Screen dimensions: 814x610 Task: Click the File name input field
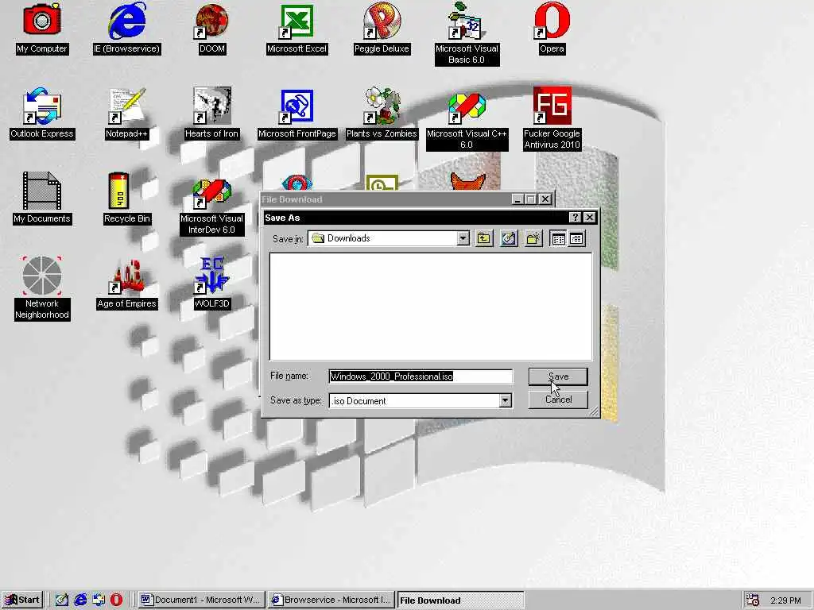click(421, 376)
